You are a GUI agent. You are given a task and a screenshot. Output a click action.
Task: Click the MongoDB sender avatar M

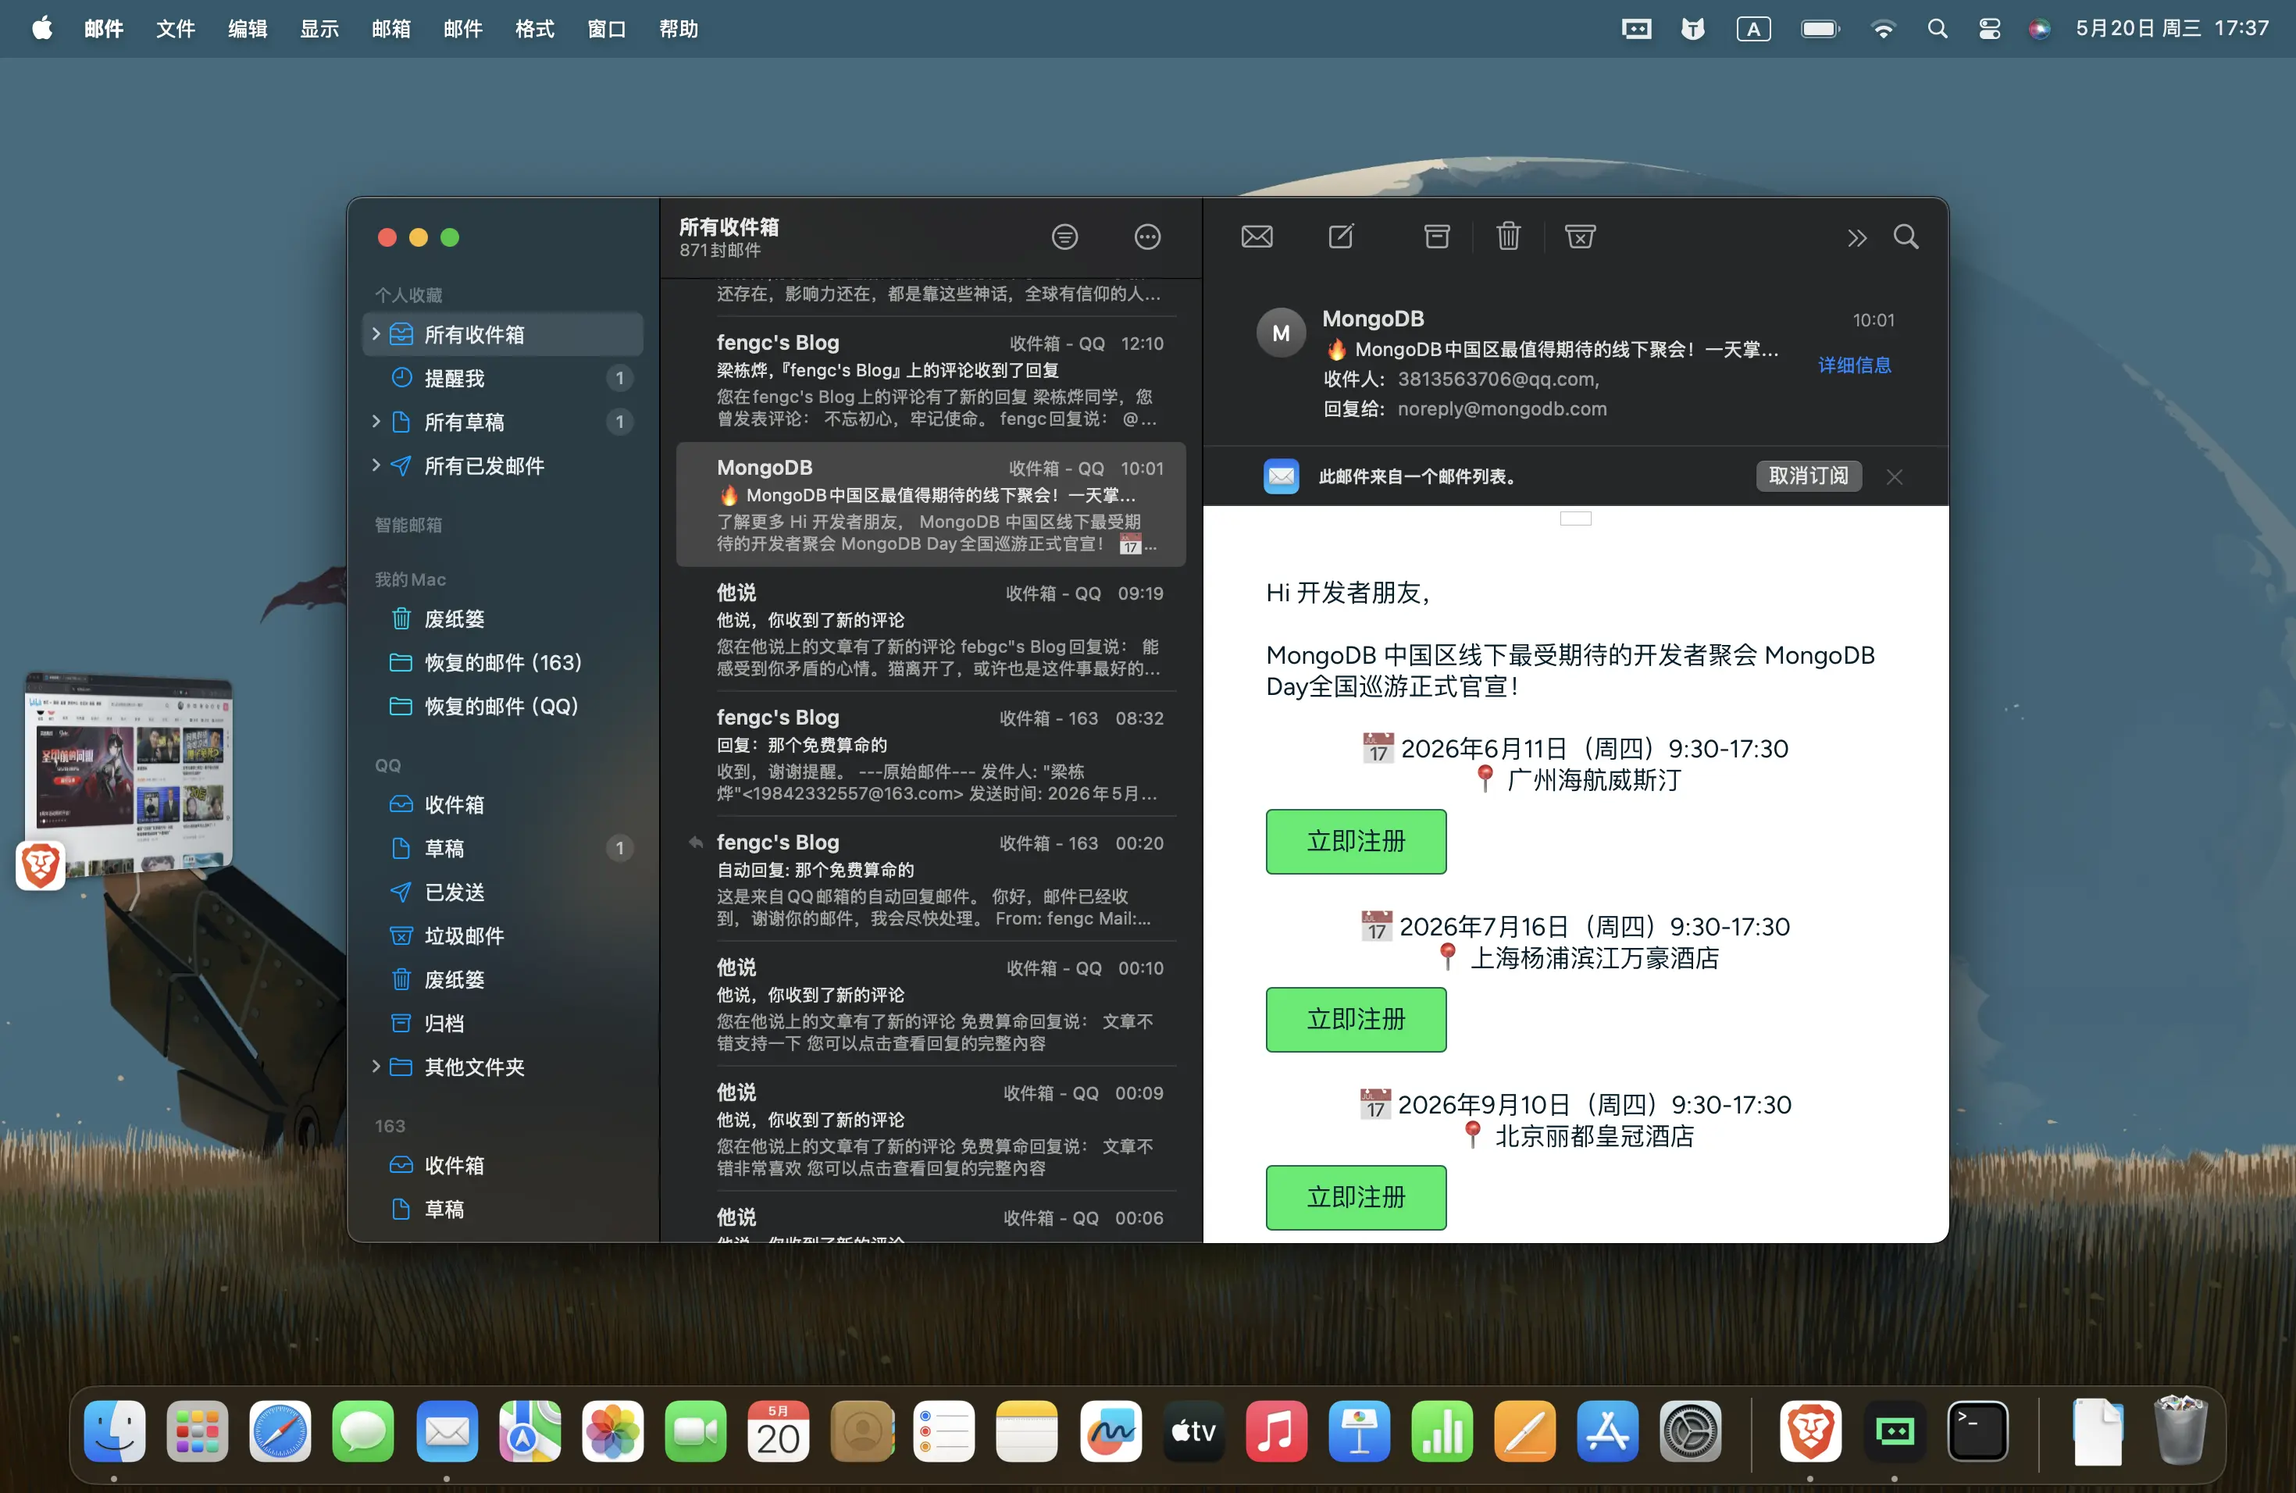[x=1280, y=333]
